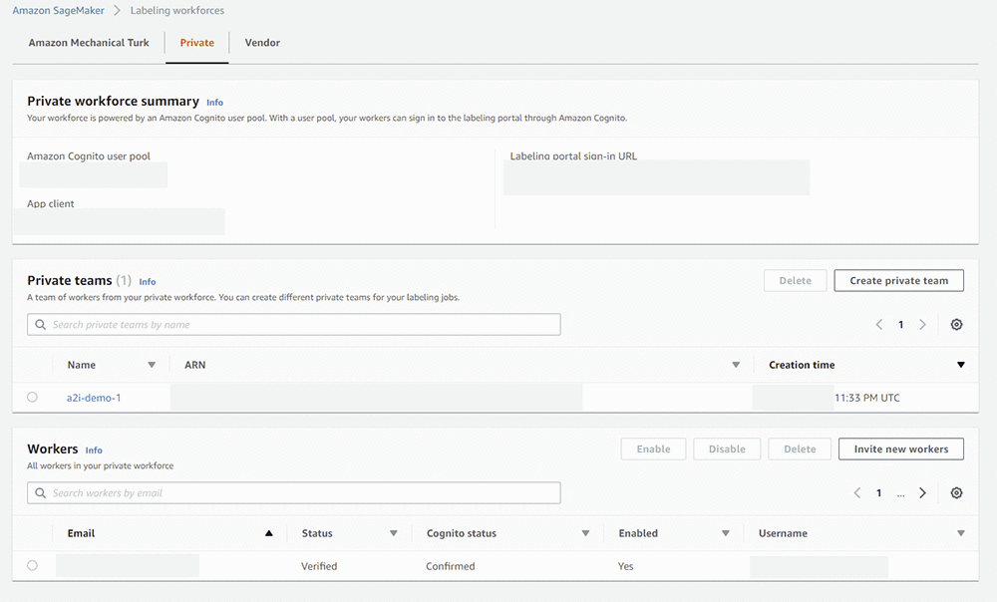Sort private teams by Name column arrow
Viewport: 997px width, 602px height.
[152, 366]
